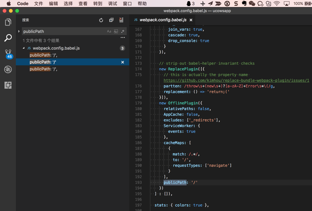The image size is (312, 211).
Task: Collapse webpack.config.babel.js search result group
Action: click(23, 48)
